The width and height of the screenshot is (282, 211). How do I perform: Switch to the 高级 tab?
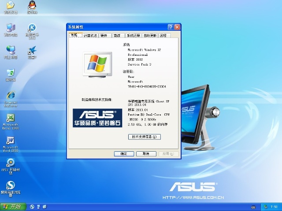118,36
